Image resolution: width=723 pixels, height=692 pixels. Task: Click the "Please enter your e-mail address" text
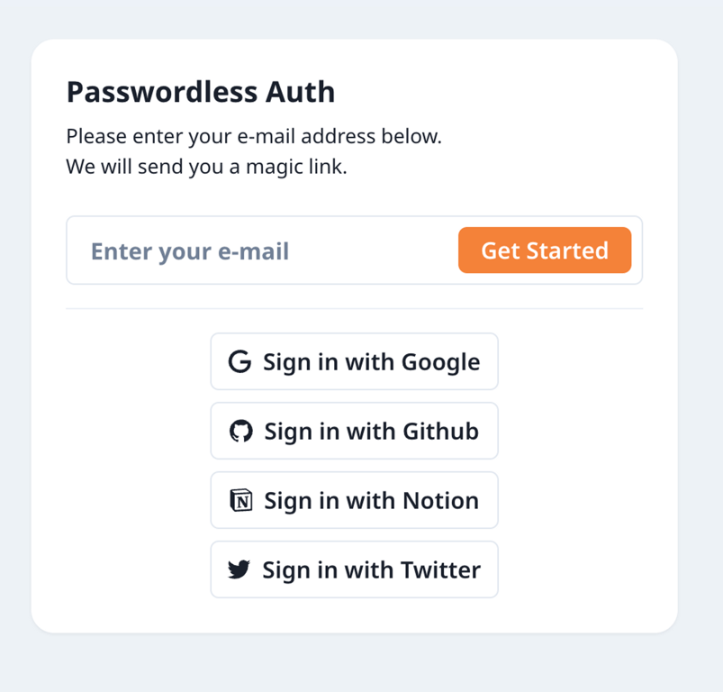254,138
